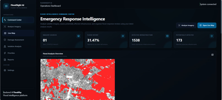
Task: Click the Command Center pulse icon
Action: point(5,20)
